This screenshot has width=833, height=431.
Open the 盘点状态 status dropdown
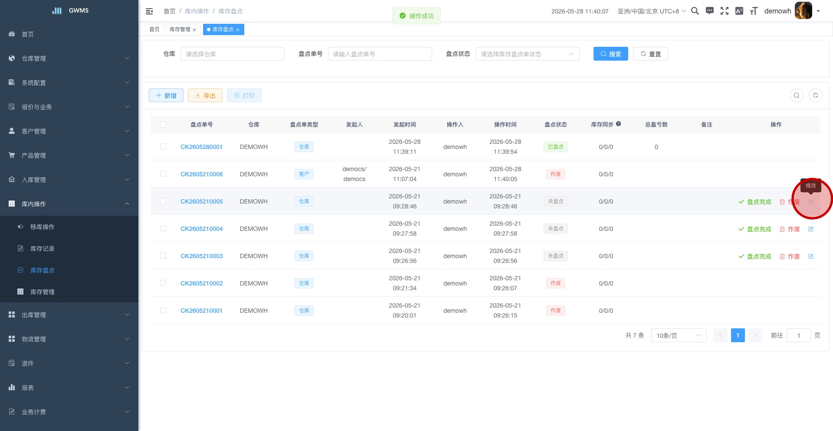pyautogui.click(x=527, y=54)
